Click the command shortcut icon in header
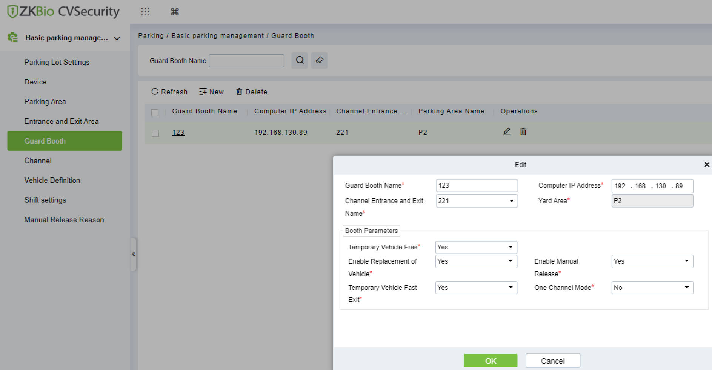 pyautogui.click(x=175, y=12)
